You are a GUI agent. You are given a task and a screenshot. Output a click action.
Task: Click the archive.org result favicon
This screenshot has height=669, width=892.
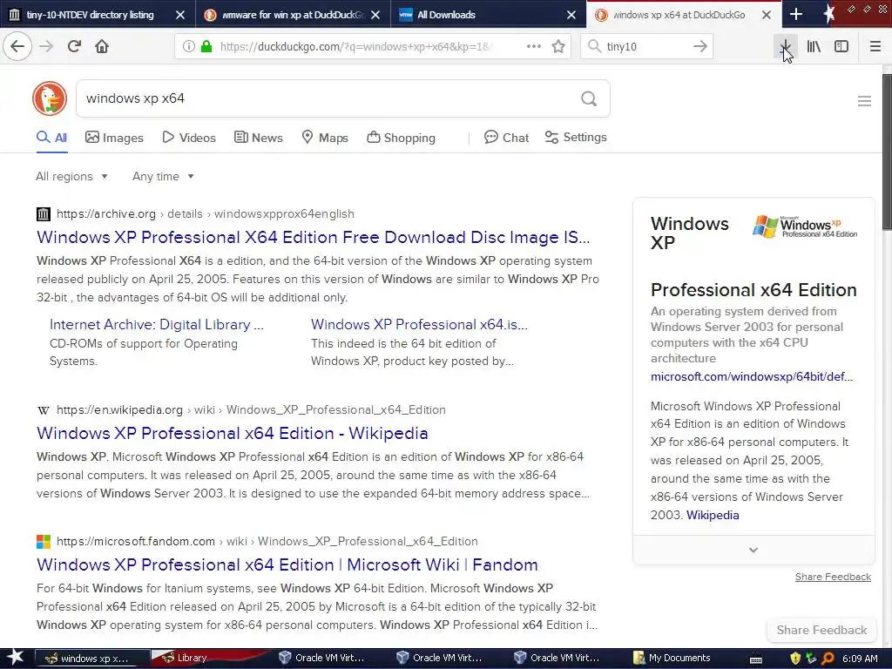[x=44, y=214]
